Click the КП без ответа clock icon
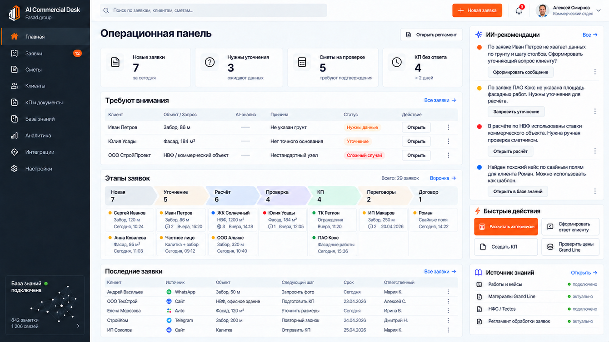This screenshot has height=342, width=609. point(397,63)
